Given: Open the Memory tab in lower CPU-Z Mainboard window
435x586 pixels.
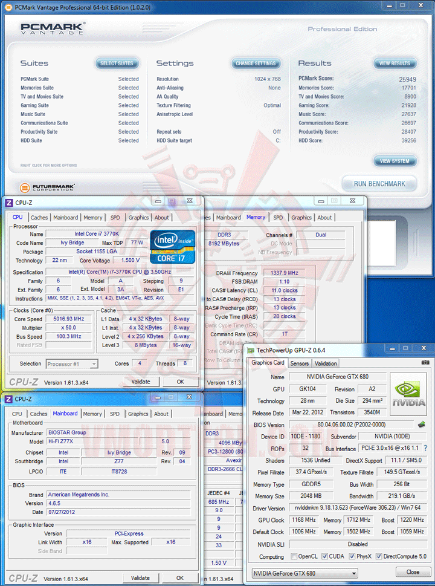Looking at the screenshot, I should [92, 414].
